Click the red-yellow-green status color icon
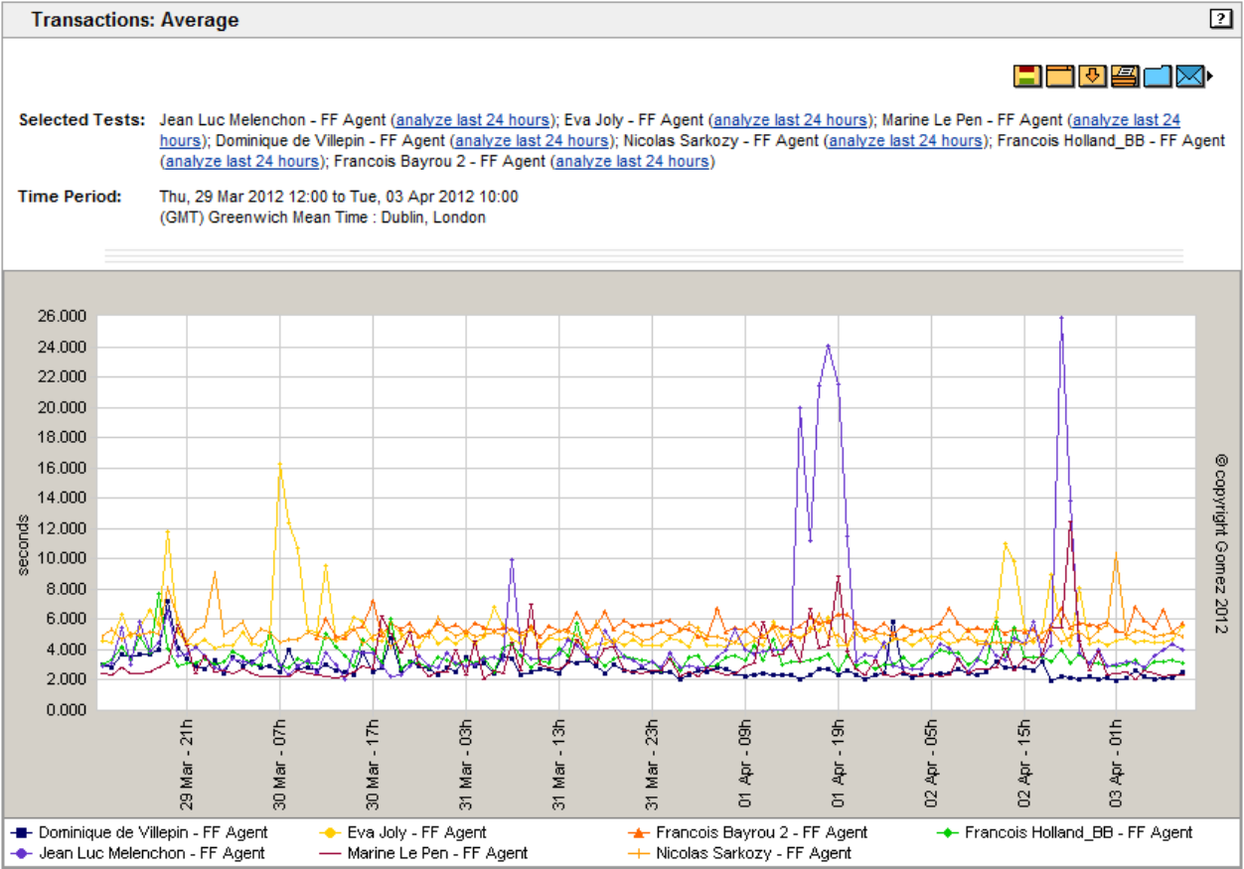1244x869 pixels. [1026, 75]
